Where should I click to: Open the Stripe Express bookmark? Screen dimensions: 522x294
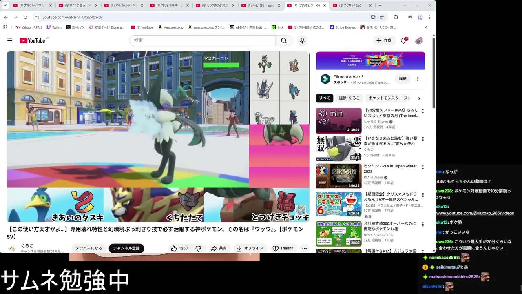click(343, 27)
